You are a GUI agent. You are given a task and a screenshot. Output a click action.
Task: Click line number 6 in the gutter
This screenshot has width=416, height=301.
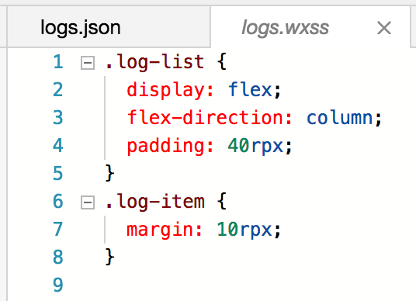tap(58, 201)
